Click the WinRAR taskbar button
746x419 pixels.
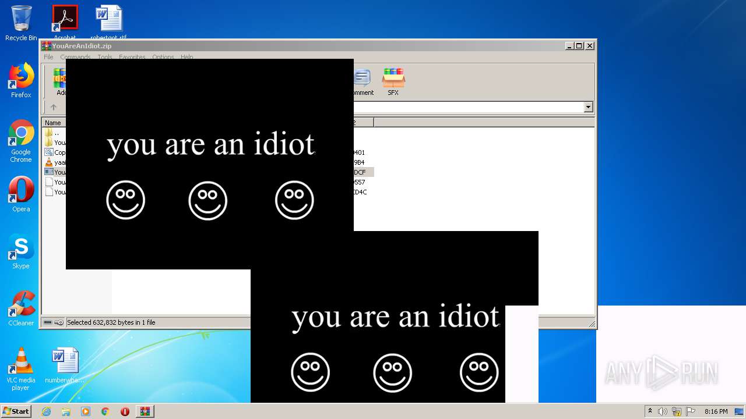(x=145, y=411)
